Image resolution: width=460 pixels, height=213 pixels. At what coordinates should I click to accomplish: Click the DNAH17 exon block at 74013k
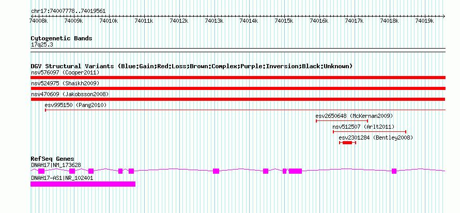[216, 171]
